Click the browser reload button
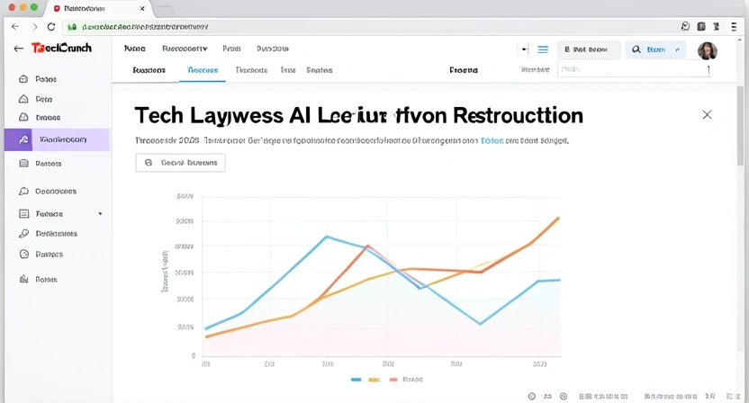Screen dimensions: 749x403 click(51, 27)
